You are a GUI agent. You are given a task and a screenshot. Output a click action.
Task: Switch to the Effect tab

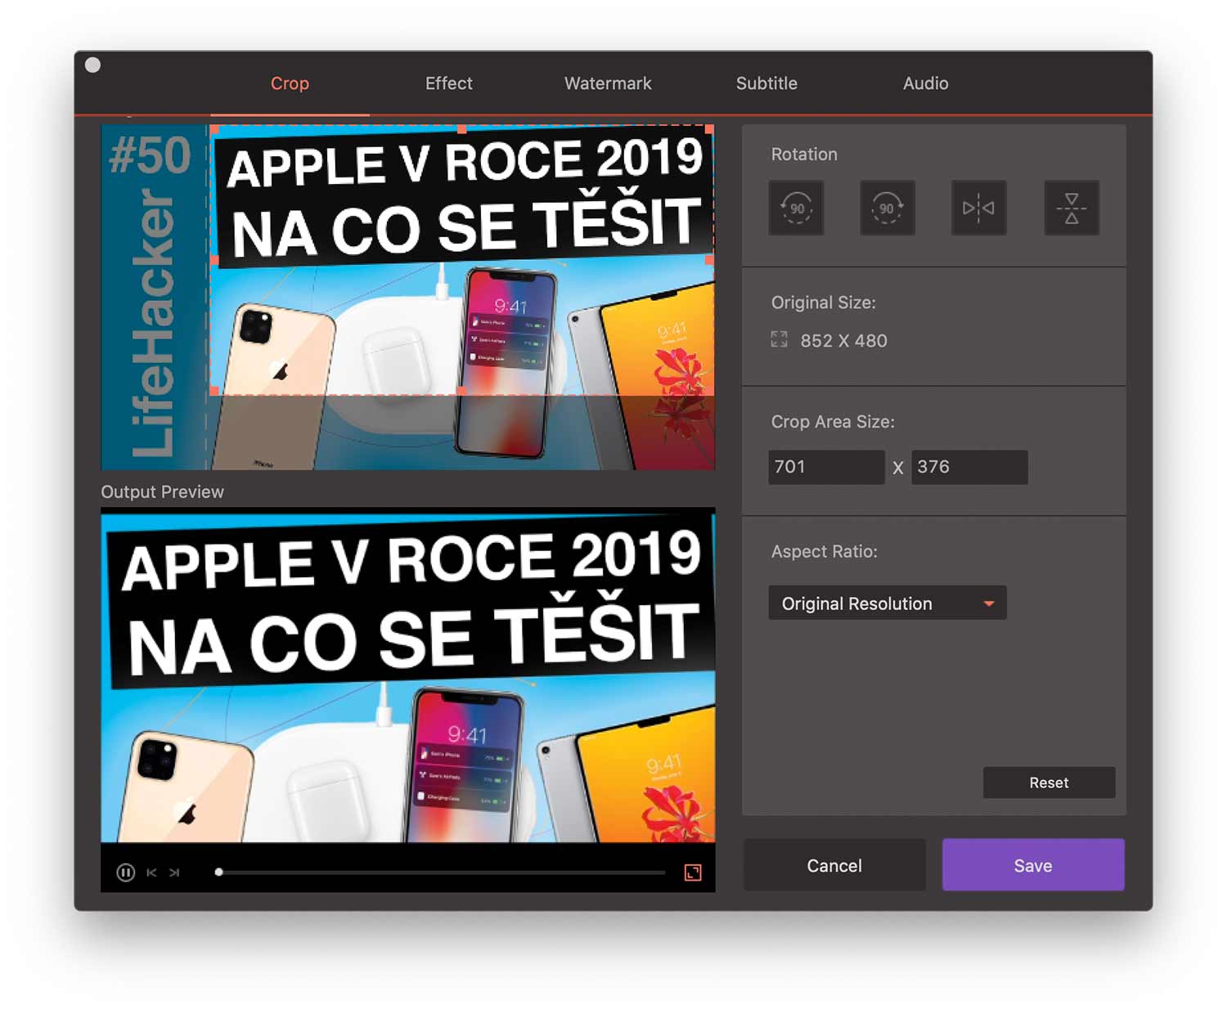click(x=448, y=83)
